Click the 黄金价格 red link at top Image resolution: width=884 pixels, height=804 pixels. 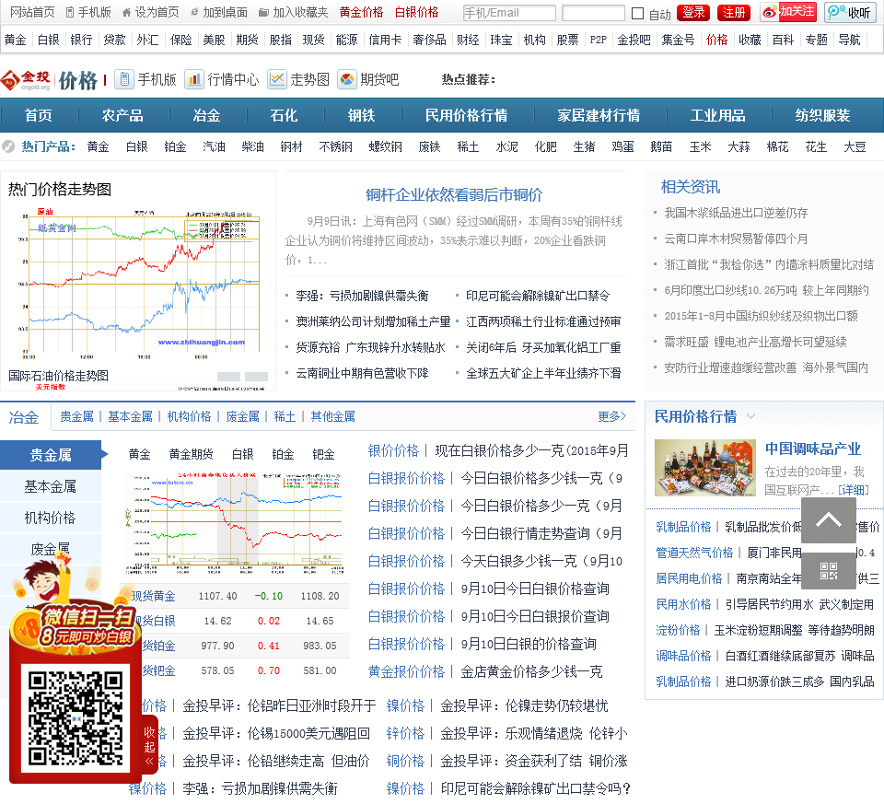tap(361, 12)
